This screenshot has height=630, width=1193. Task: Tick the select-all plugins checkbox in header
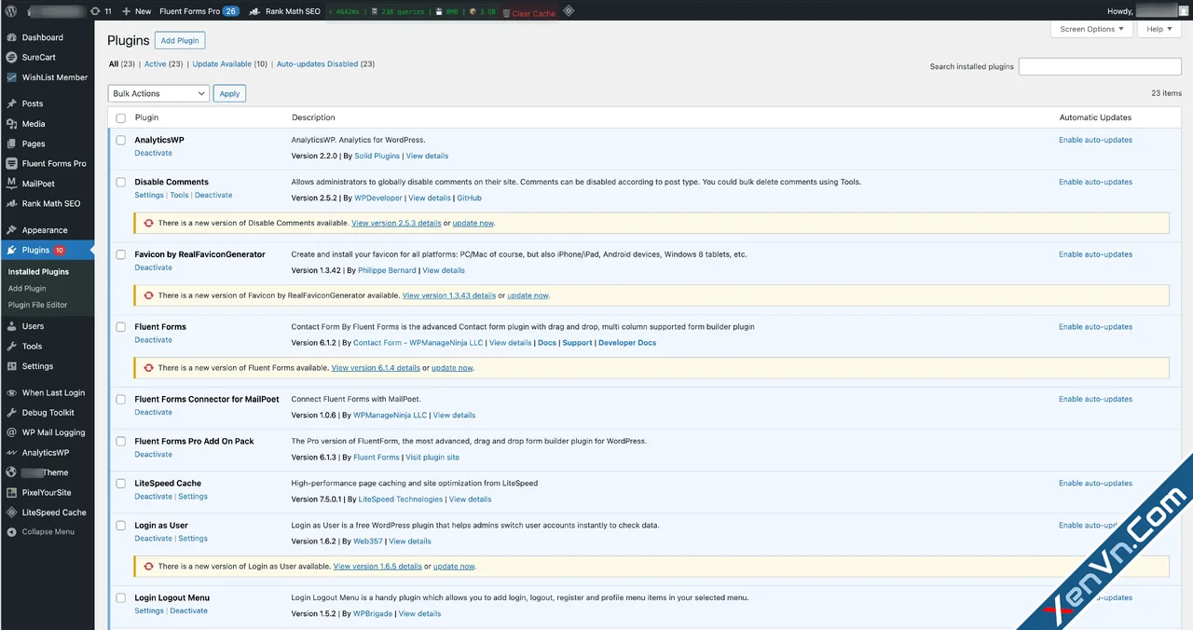click(x=120, y=117)
